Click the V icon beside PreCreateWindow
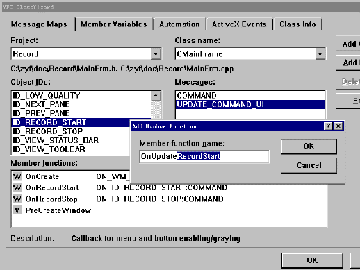 (17, 210)
